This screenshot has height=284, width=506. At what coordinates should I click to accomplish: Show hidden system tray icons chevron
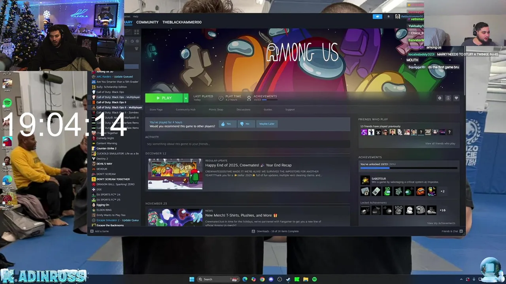tap(461, 279)
